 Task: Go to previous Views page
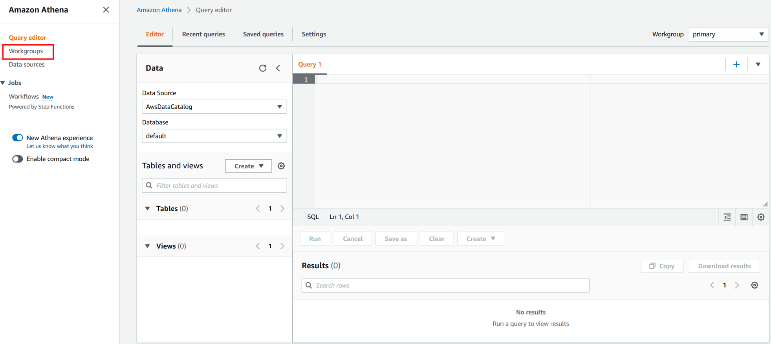point(258,246)
